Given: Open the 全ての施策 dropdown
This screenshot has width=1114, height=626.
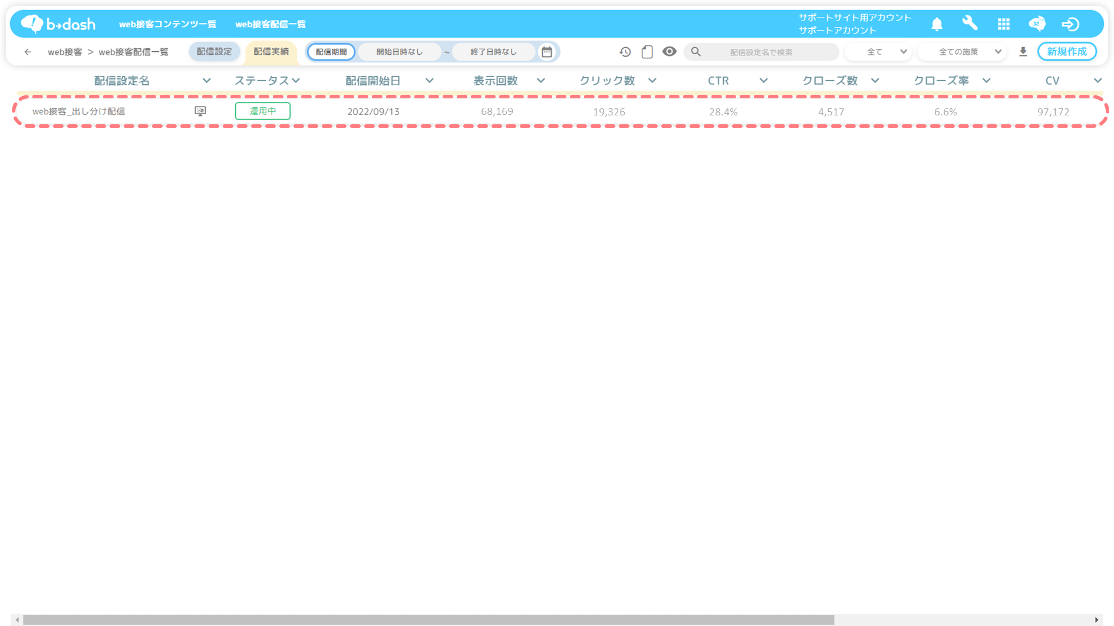Looking at the screenshot, I should [x=963, y=52].
